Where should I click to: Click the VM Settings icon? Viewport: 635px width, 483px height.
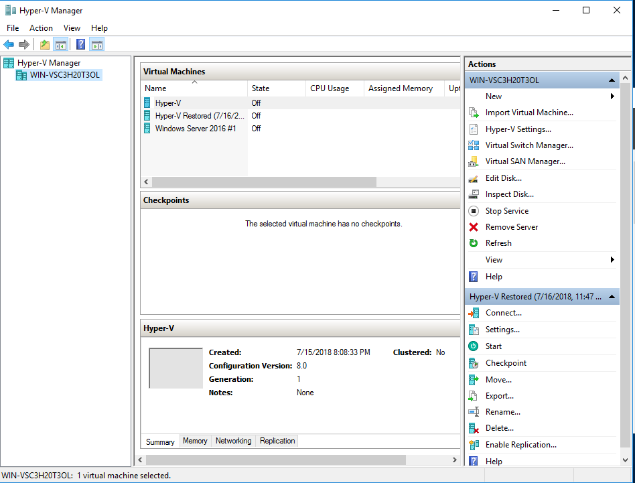point(474,330)
